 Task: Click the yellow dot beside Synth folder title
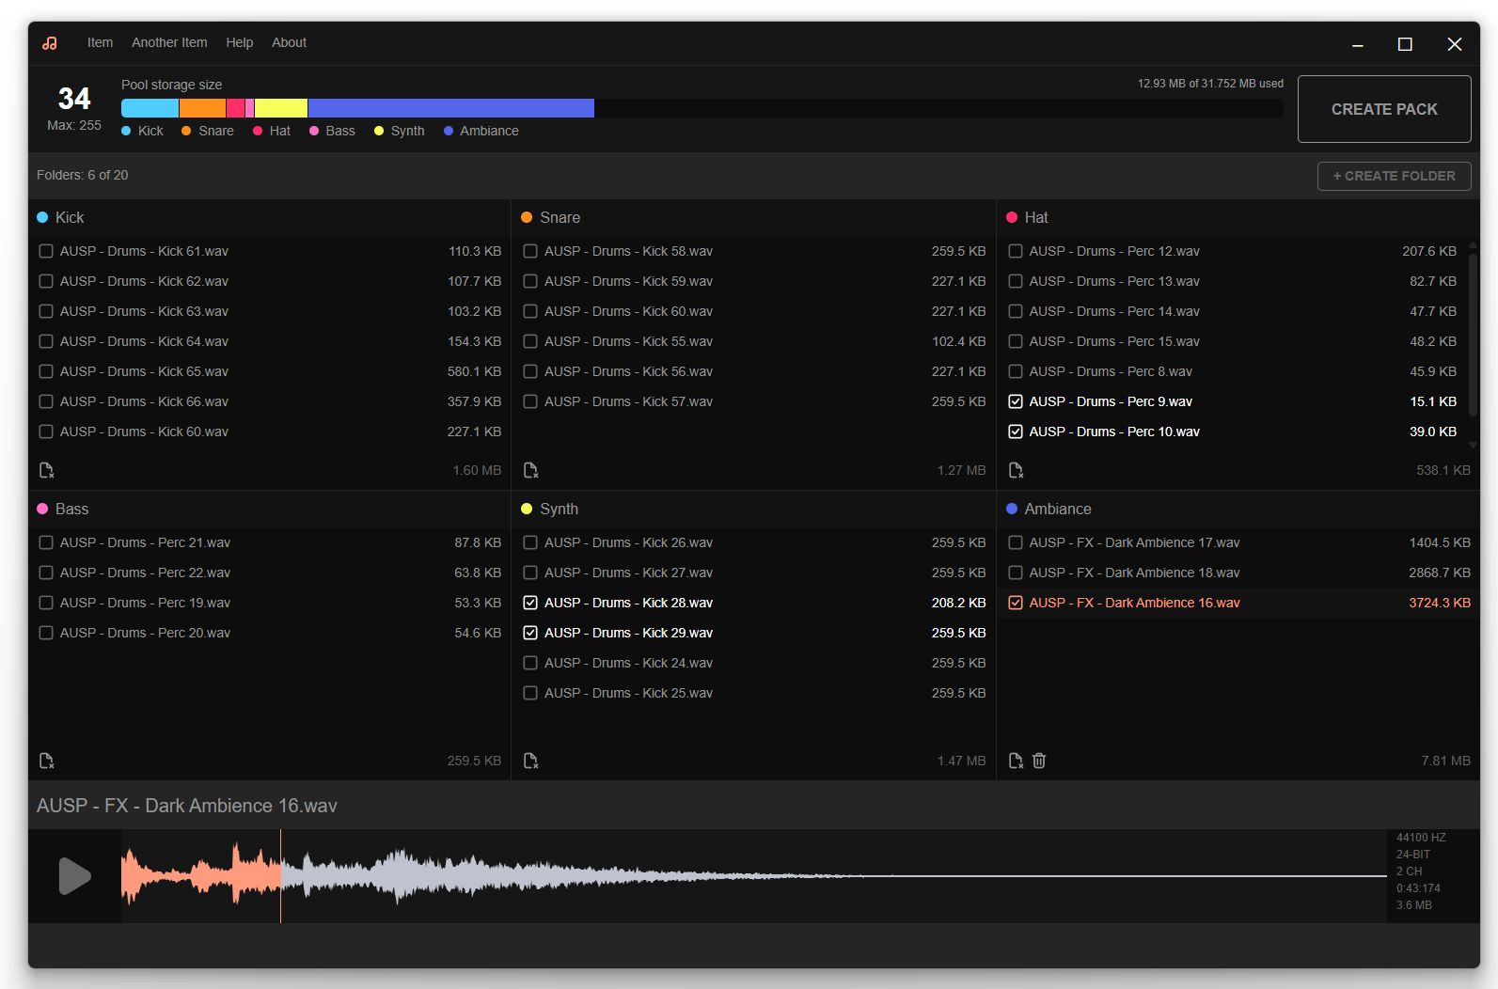(x=527, y=509)
